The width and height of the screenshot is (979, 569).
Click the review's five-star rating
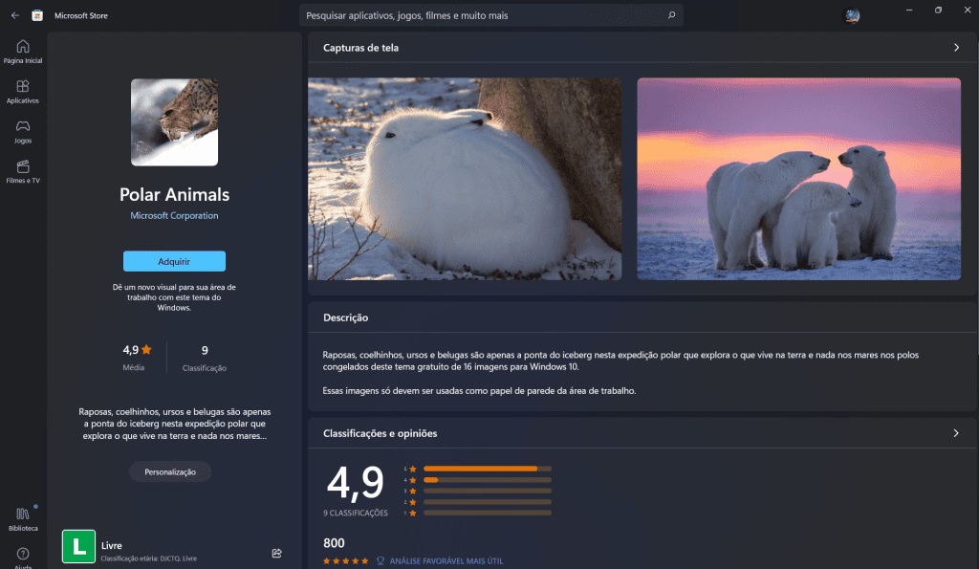pyautogui.click(x=346, y=561)
